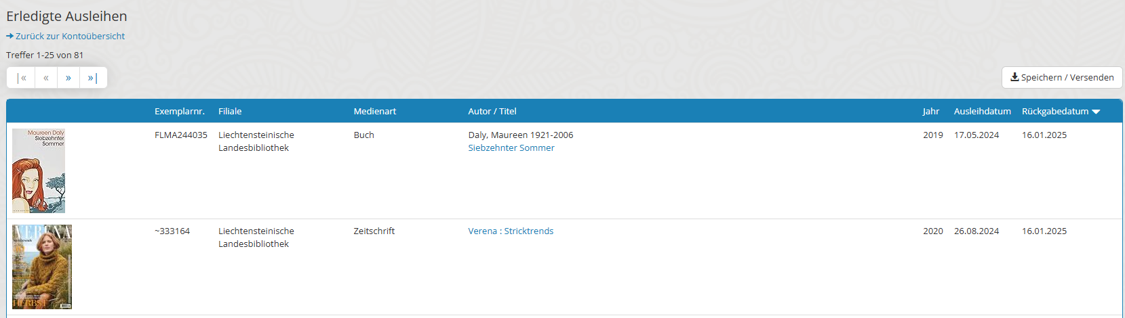Go to first page of results
1125x318 pixels.
click(x=21, y=78)
